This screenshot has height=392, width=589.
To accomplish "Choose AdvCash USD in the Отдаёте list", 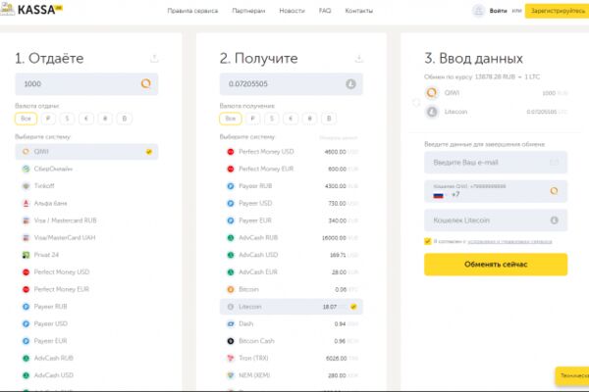I will (x=86, y=375).
